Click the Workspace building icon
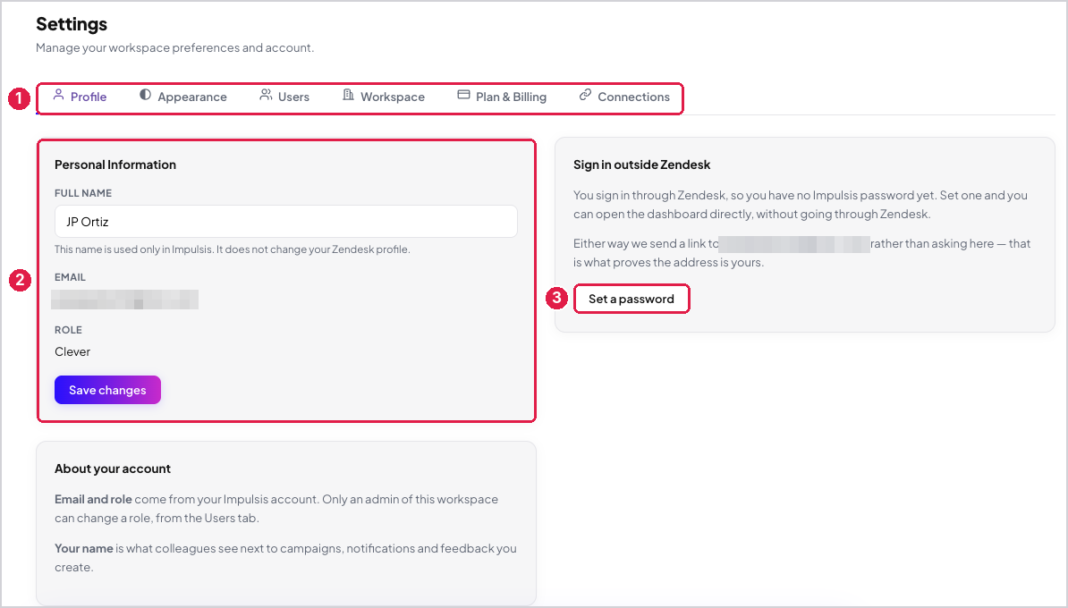This screenshot has height=608, width=1068. pyautogui.click(x=348, y=95)
